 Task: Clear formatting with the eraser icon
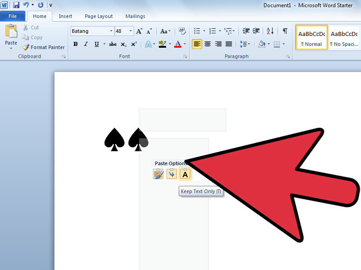point(182,31)
